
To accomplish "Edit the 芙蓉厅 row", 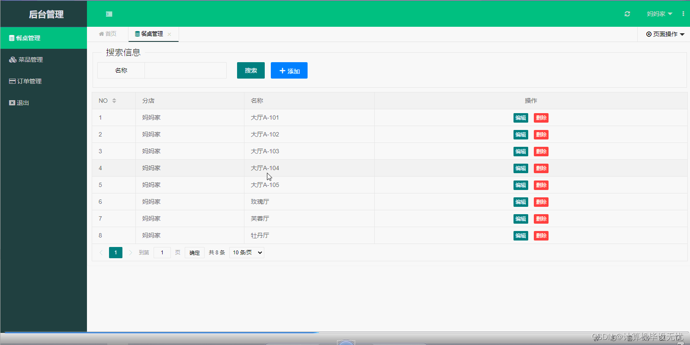I will 521,219.
